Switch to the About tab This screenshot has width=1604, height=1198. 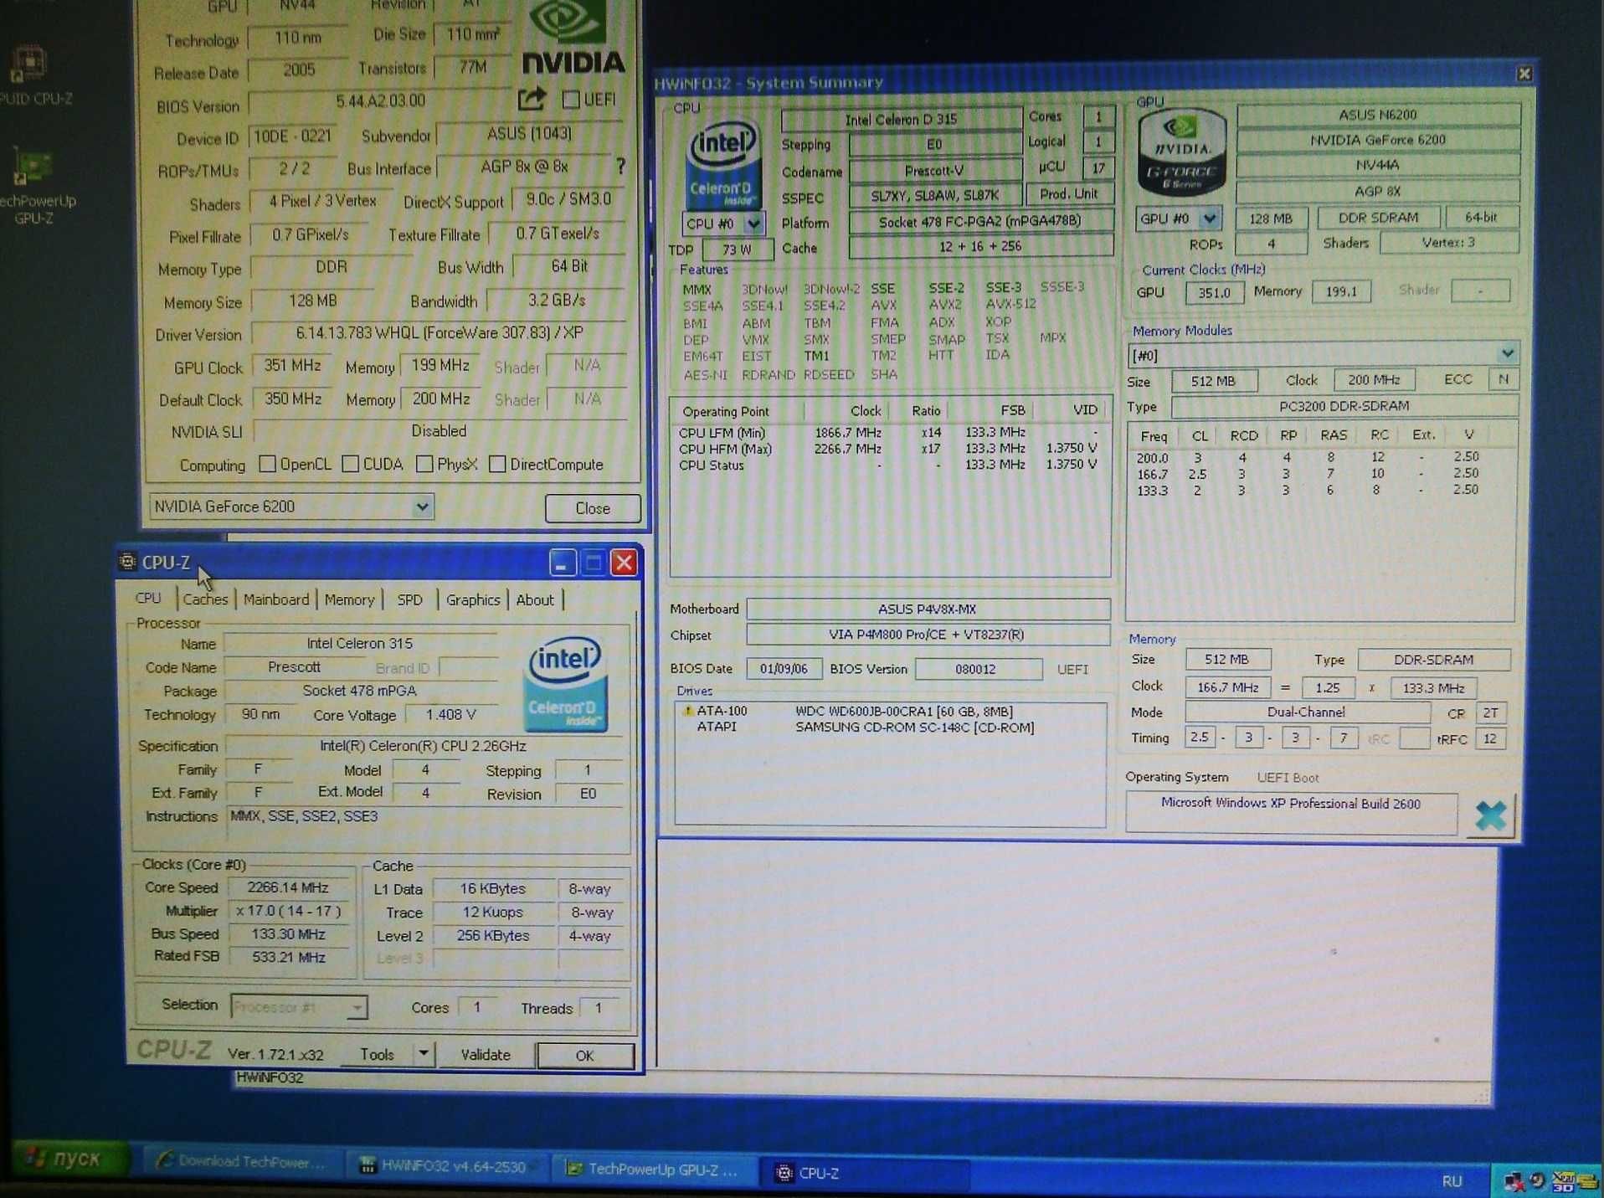click(x=535, y=599)
